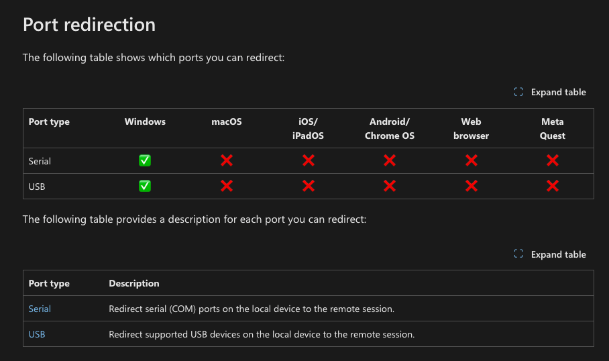Click the red X for Serial under Meta Quest

[553, 160]
